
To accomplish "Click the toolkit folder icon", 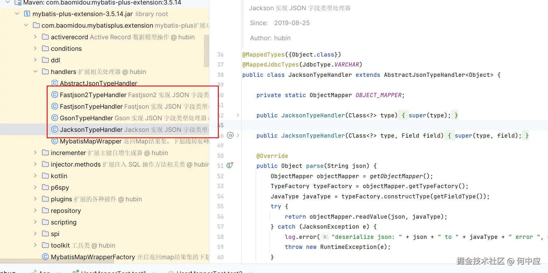I will 45,245.
